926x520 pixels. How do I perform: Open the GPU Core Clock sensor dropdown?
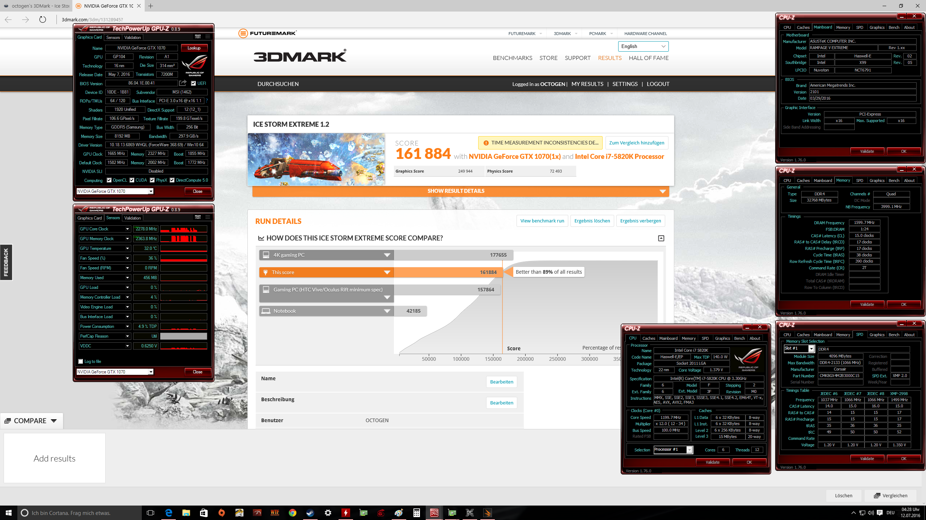click(x=127, y=229)
